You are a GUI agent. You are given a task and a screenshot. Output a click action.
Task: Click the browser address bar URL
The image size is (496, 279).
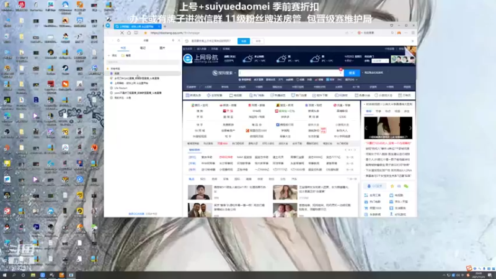point(175,33)
